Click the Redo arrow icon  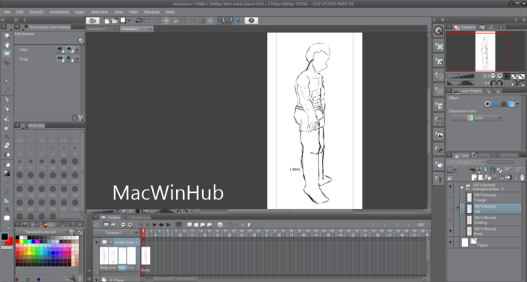coord(147,21)
